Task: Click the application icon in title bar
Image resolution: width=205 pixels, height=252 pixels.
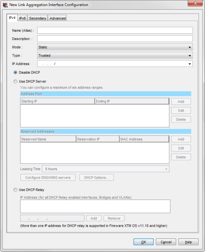Action: click(x=5, y=5)
